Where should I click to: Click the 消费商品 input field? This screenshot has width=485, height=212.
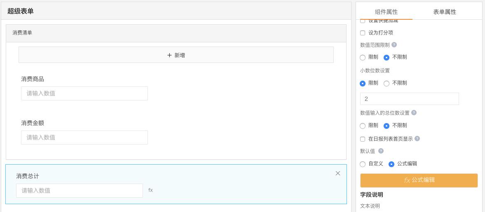(84, 93)
